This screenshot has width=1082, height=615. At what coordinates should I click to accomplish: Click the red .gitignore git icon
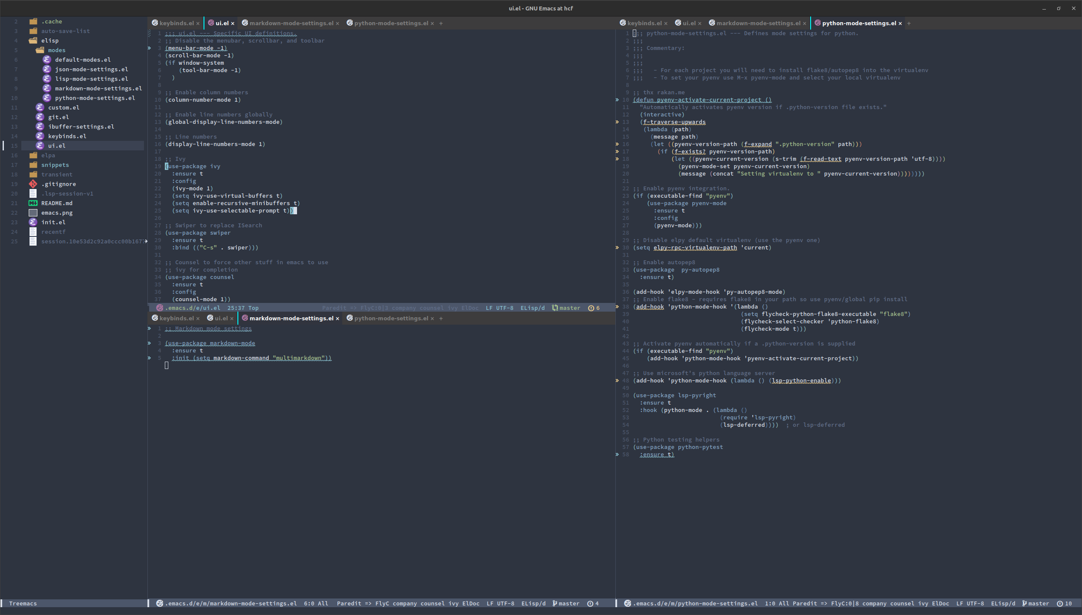tap(33, 184)
